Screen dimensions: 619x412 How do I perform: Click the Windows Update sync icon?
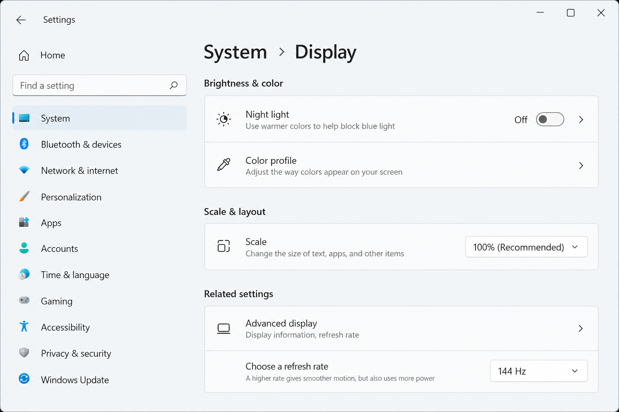[x=24, y=379]
